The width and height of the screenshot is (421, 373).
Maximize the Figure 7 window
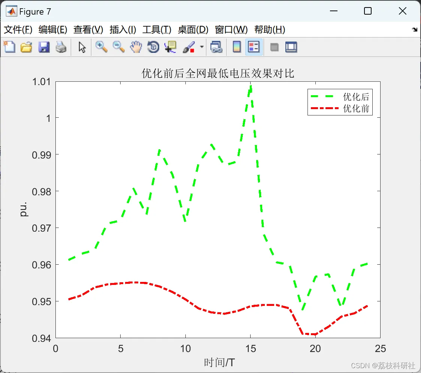click(368, 11)
